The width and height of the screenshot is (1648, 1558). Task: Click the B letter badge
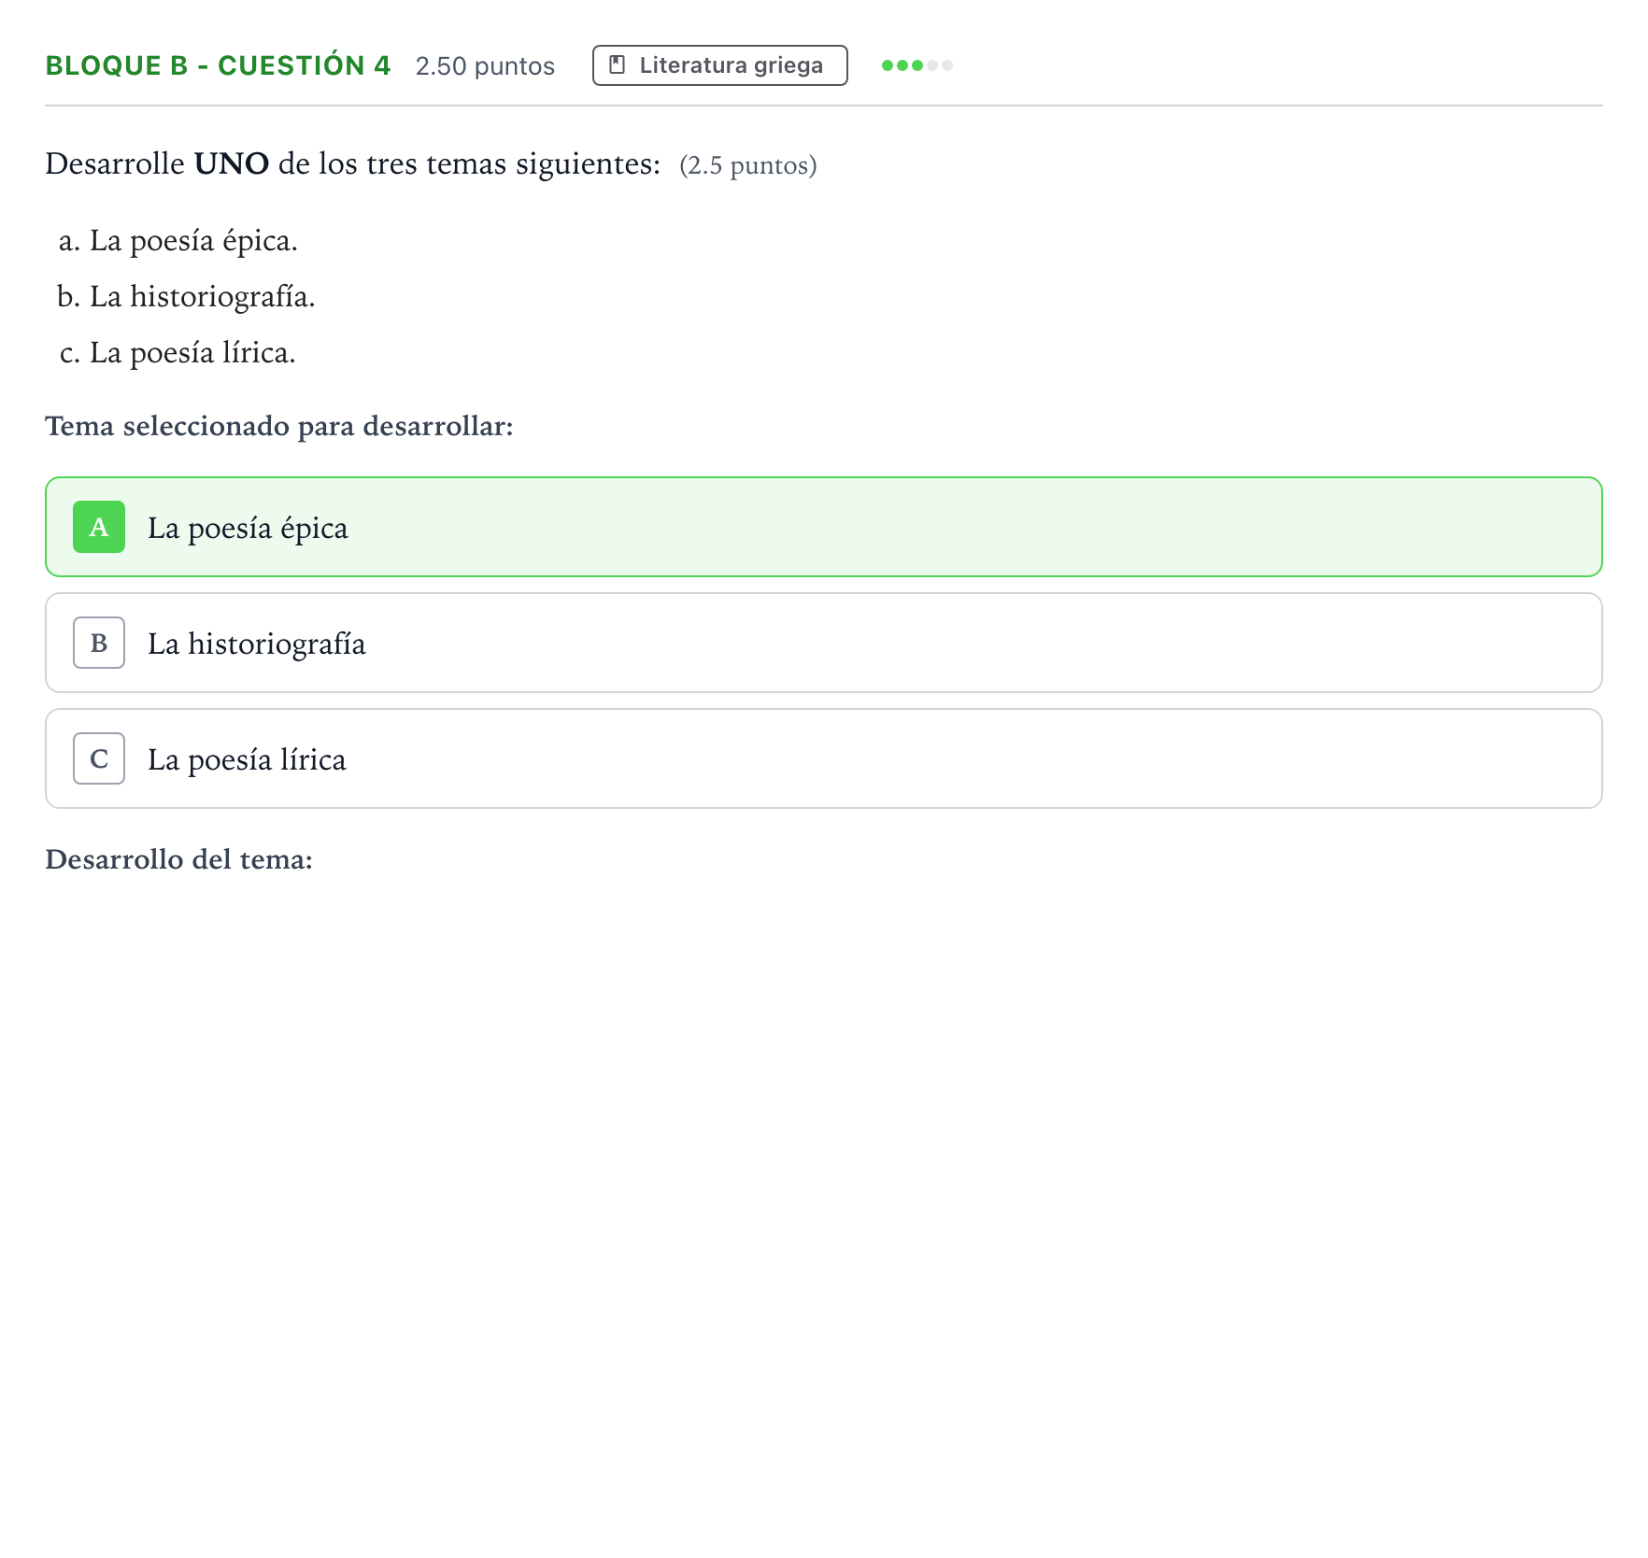[99, 643]
